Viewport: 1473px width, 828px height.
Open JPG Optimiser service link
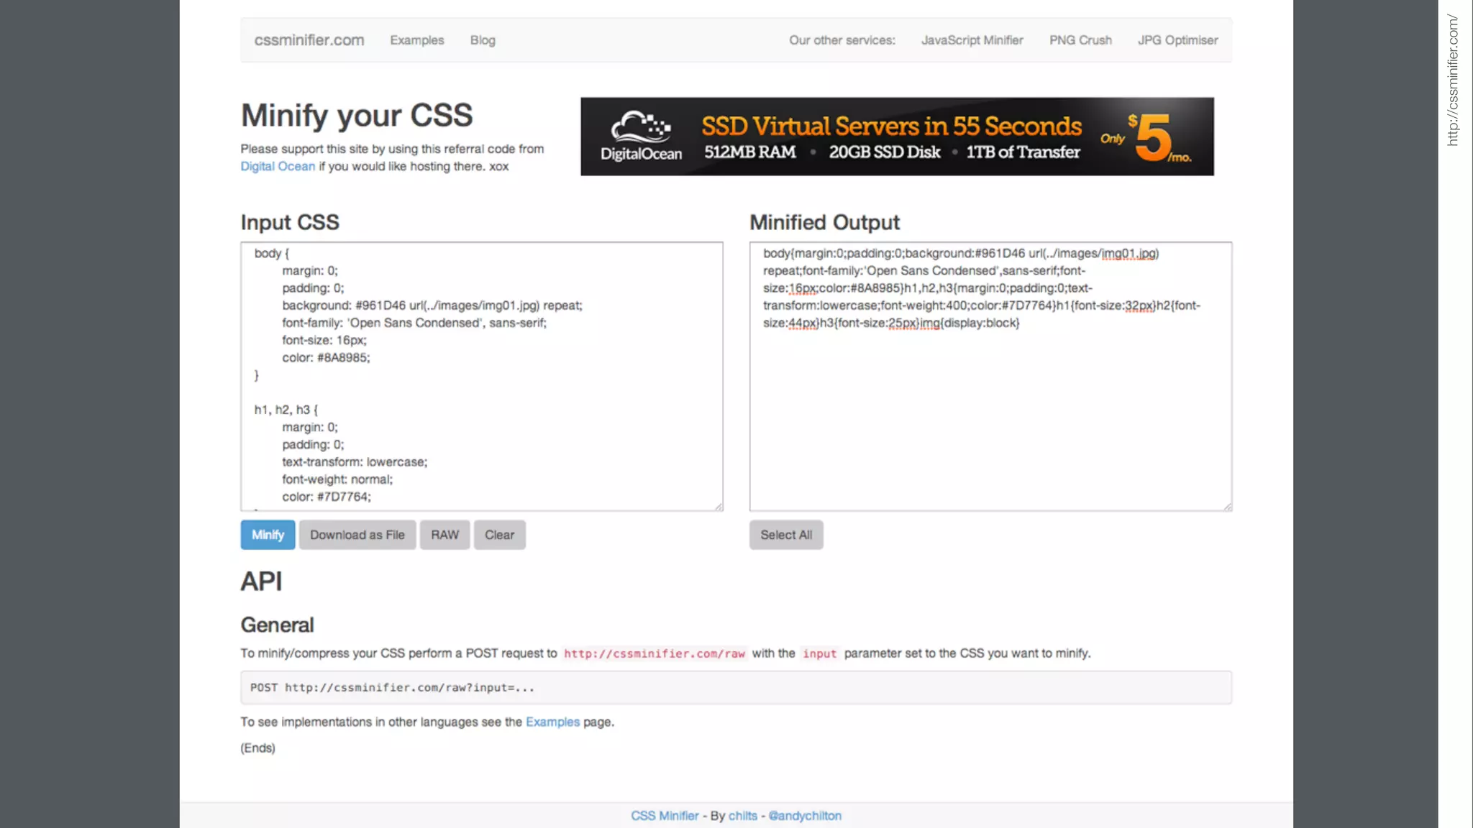pos(1177,40)
